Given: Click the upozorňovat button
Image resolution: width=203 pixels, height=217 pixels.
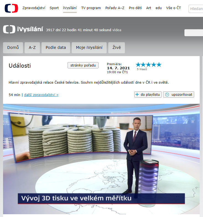Looking at the screenshot, I should [179, 94].
